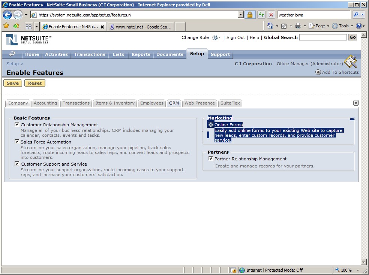Refresh the page with green arrows icon

tap(261, 15)
